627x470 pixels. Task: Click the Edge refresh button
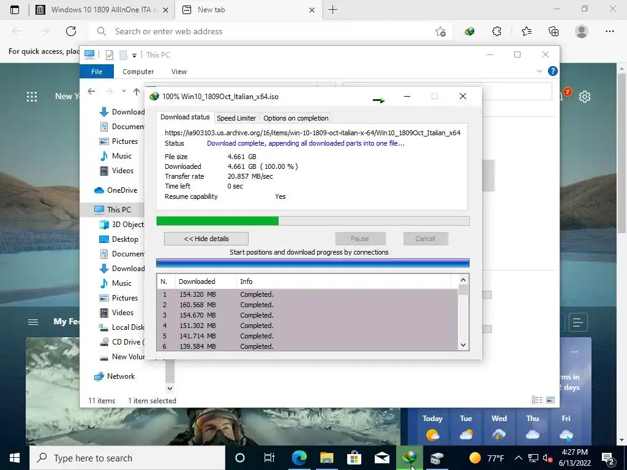(71, 31)
